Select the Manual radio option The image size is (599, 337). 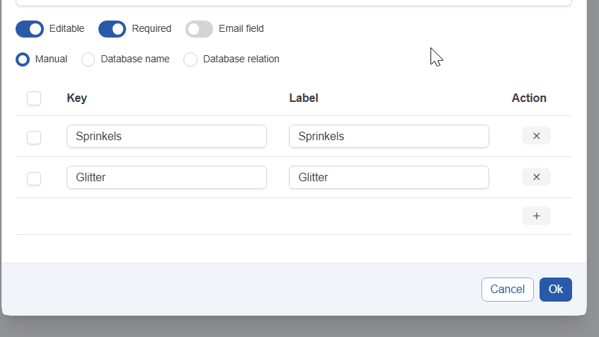click(23, 59)
